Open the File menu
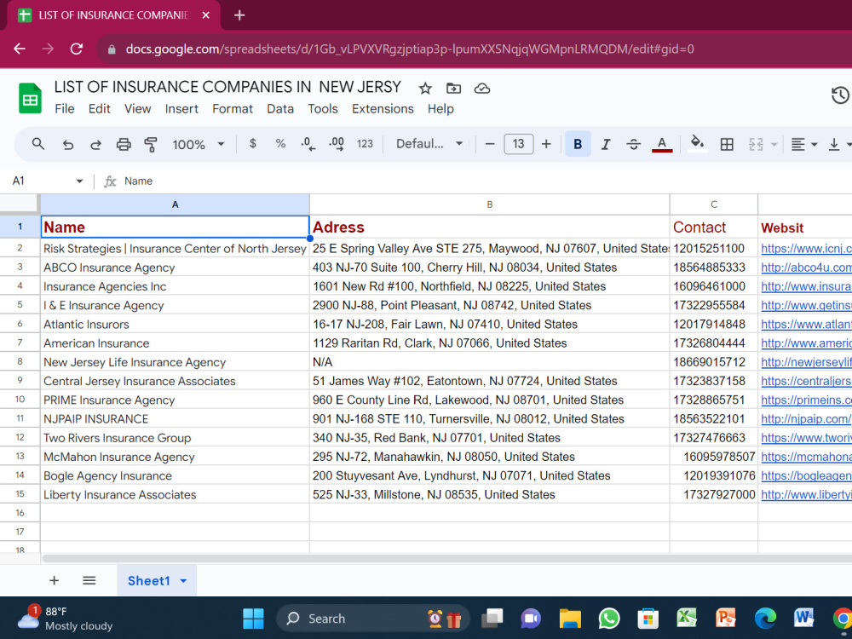The height and width of the screenshot is (639, 852). coord(64,109)
